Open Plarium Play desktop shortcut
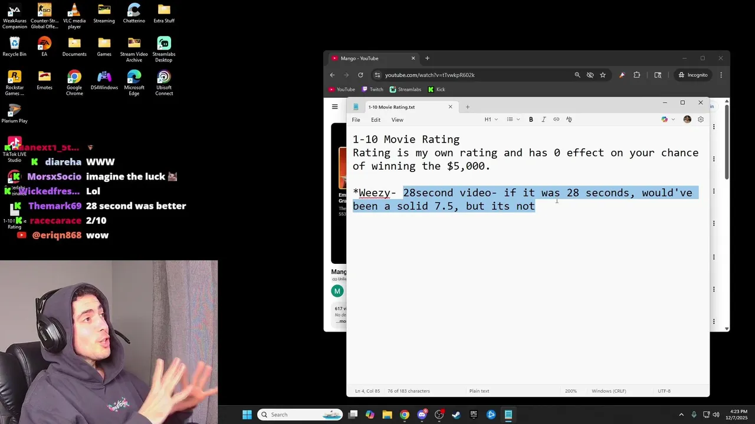This screenshot has width=755, height=424. 14,114
